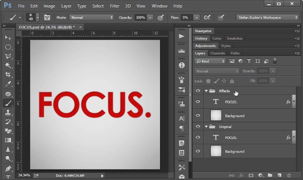Open the Brush Presets panel icon

[181, 89]
